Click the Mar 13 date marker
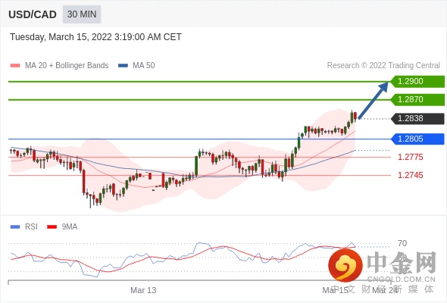This screenshot has height=303, width=447. (x=143, y=290)
